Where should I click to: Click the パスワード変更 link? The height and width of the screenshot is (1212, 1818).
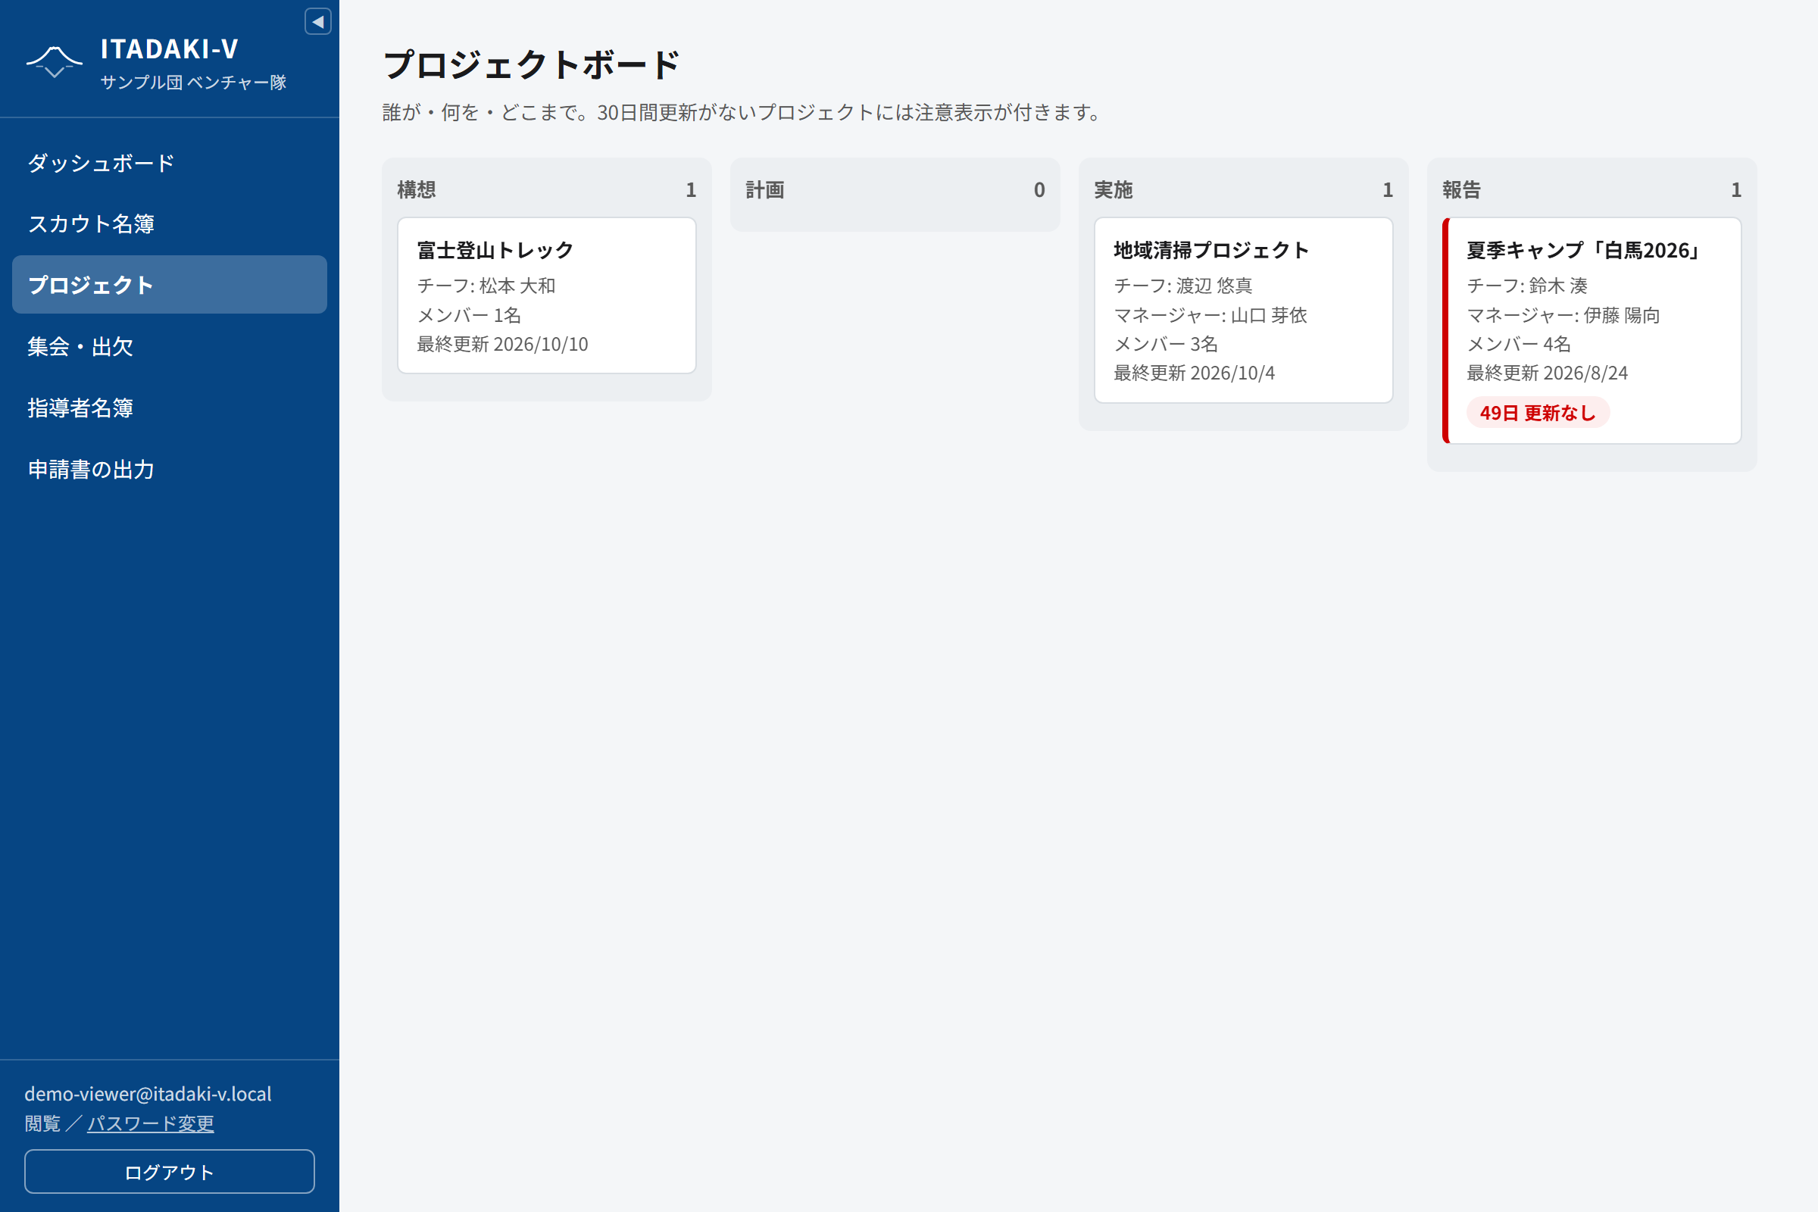point(151,1123)
